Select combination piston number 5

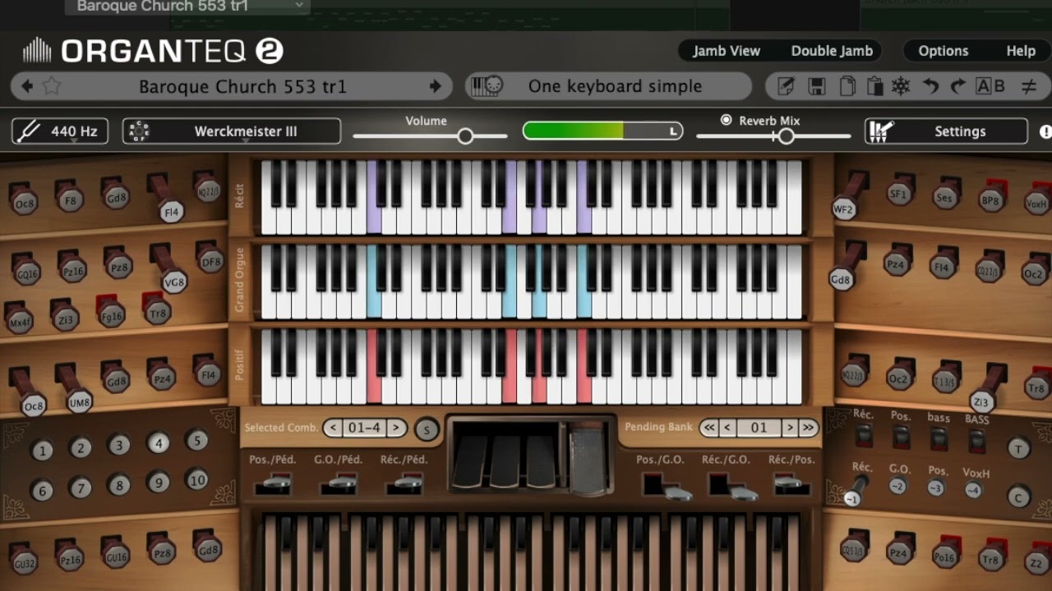[196, 441]
